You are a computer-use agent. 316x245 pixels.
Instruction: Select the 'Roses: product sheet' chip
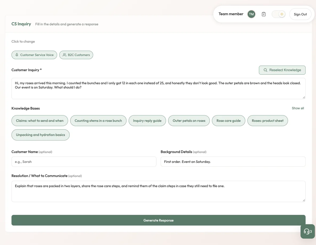(x=267, y=121)
